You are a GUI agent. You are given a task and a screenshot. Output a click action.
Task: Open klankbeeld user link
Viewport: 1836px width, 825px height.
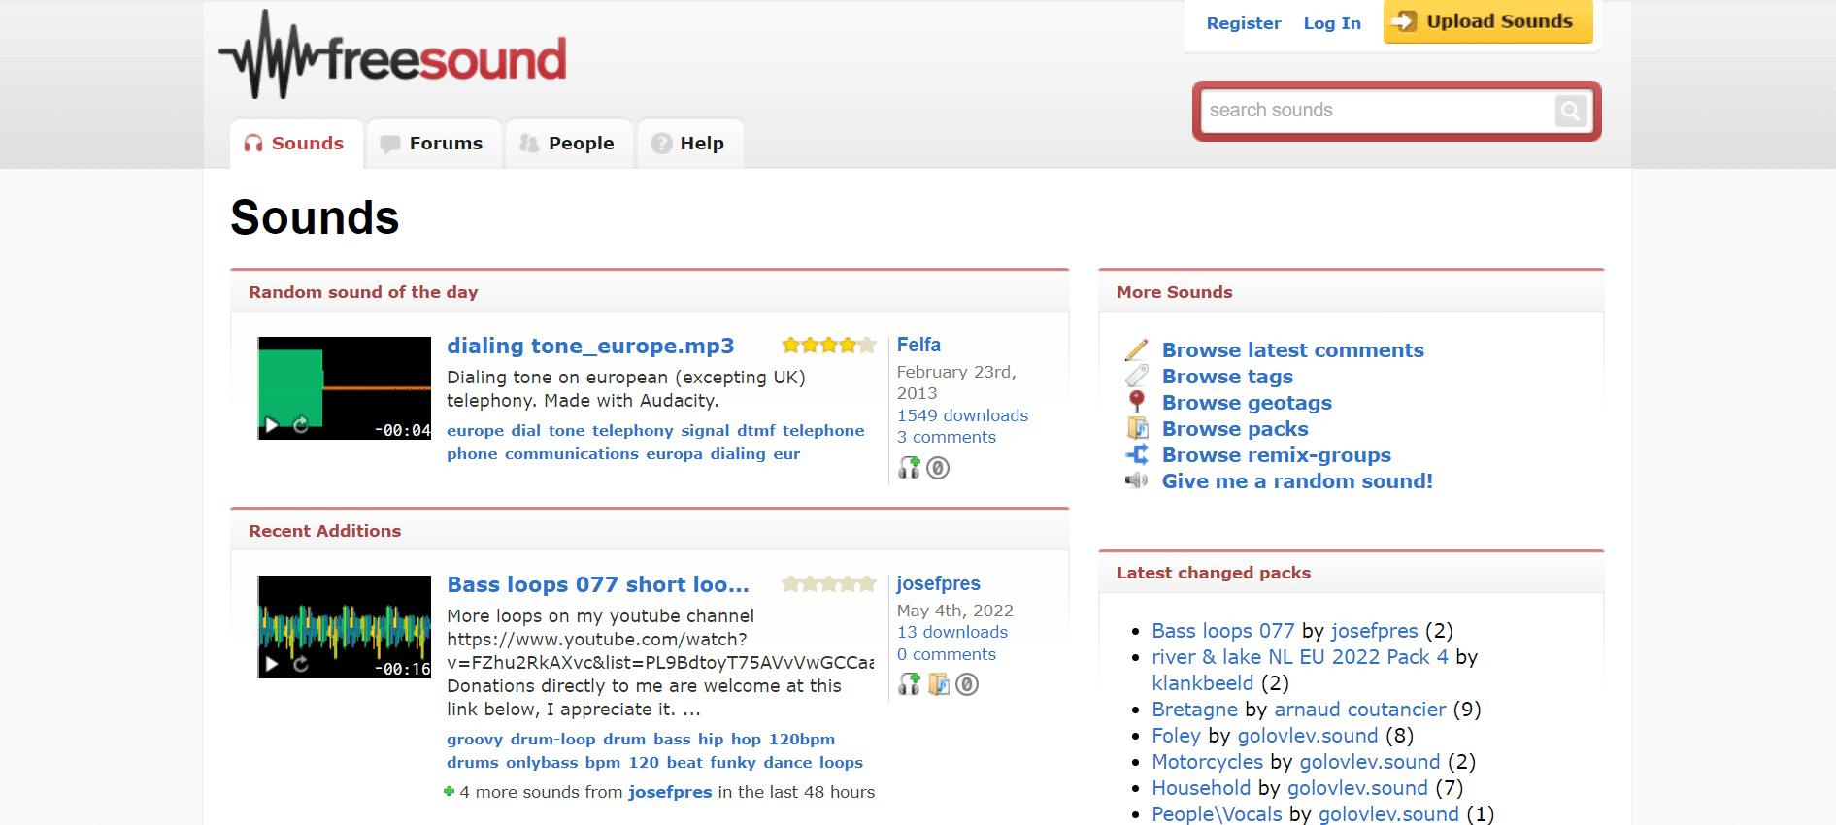[1202, 683]
